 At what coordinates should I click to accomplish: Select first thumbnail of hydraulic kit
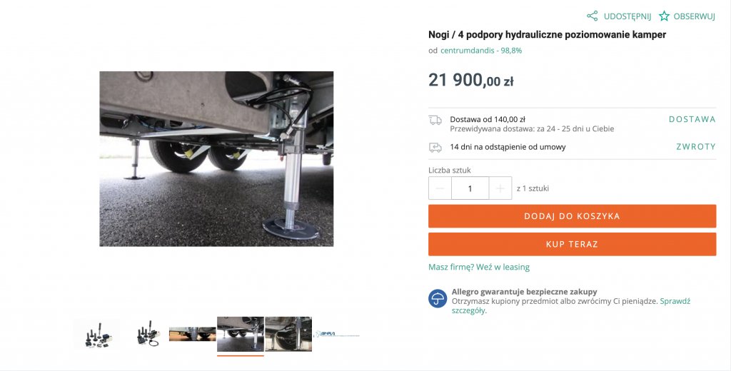point(96,334)
